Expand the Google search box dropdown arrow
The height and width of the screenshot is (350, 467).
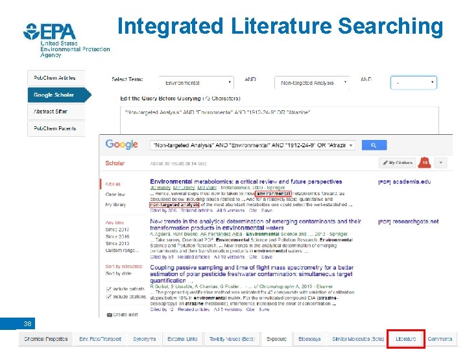click(351, 145)
